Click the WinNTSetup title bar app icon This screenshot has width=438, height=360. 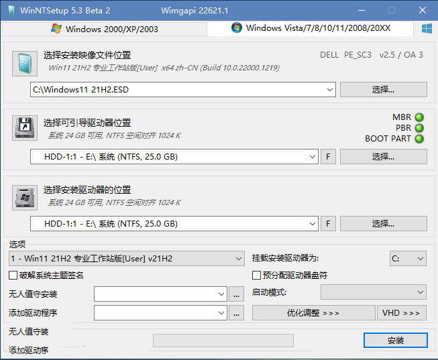tap(11, 10)
